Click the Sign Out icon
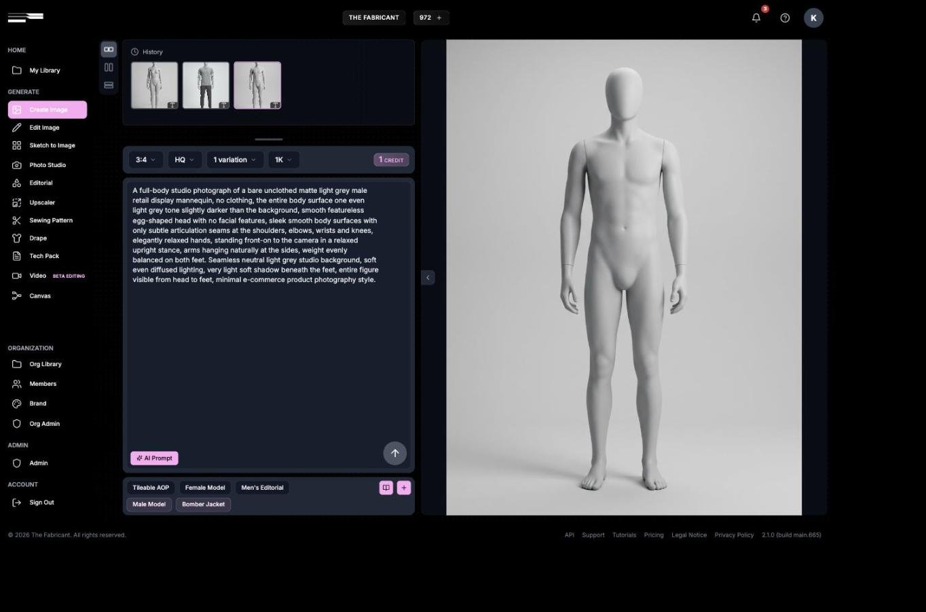The image size is (926, 612). click(17, 503)
